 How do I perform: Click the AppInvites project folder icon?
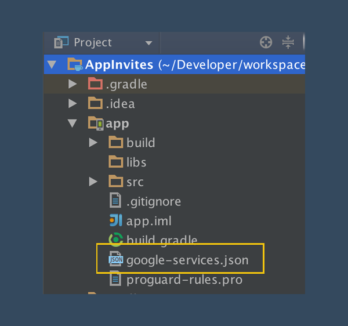75,64
